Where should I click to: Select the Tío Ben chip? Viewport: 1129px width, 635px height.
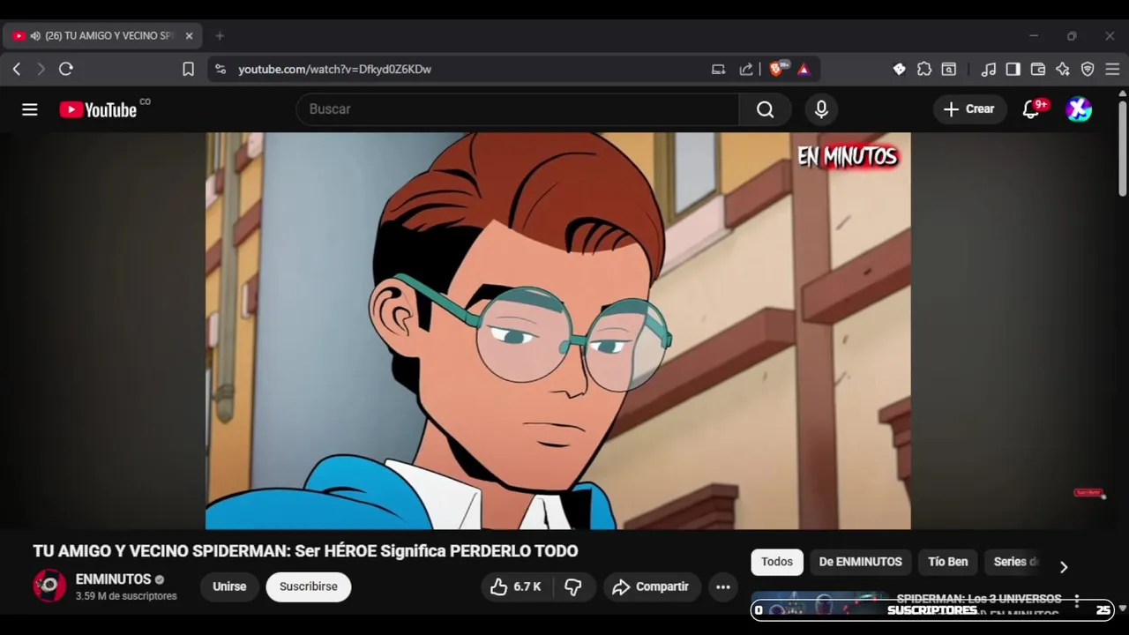[x=948, y=562]
